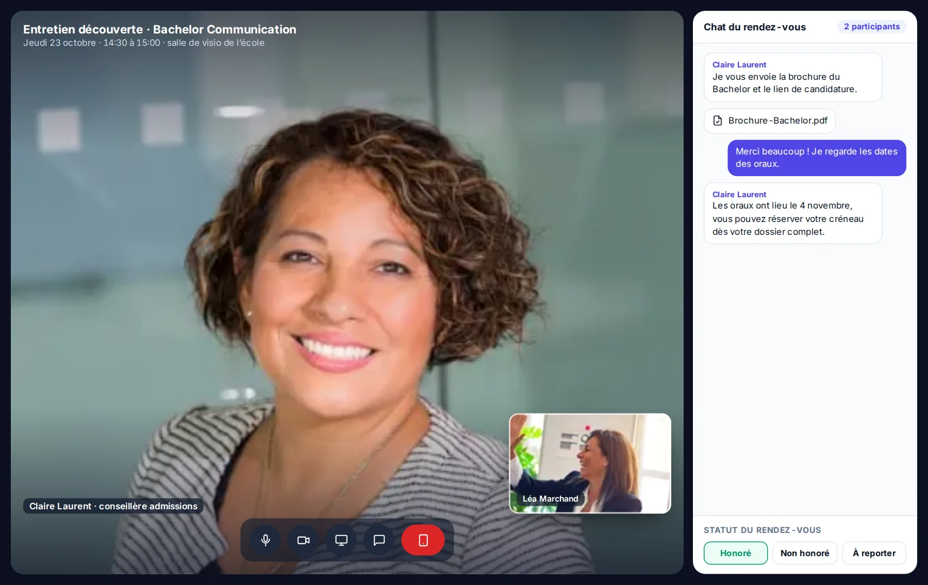The width and height of the screenshot is (928, 585).
Task: Select the Merci beaucoup sent message
Action: pos(817,158)
